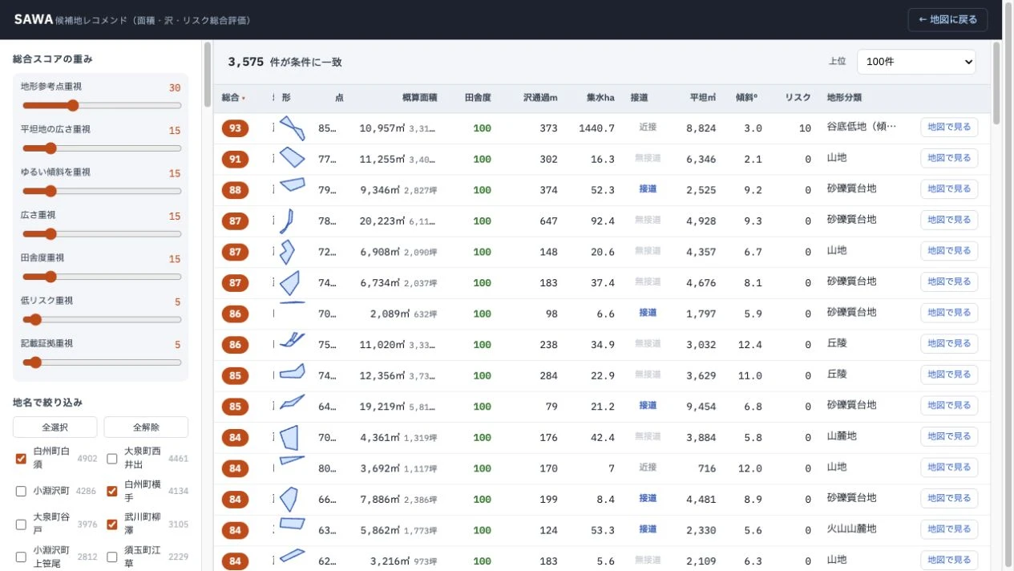1014x571 pixels.
Task: Tick the 大泉町谷戸 checkbox
Action: pos(21,524)
